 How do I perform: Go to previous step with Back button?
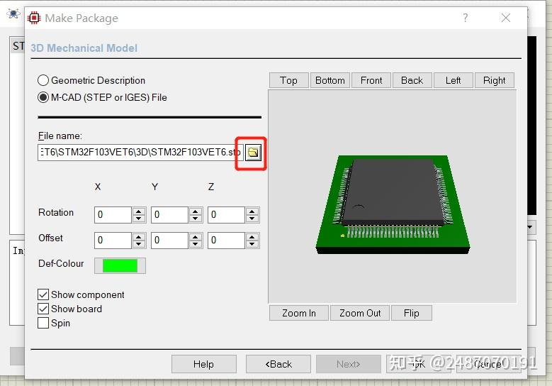point(278,364)
